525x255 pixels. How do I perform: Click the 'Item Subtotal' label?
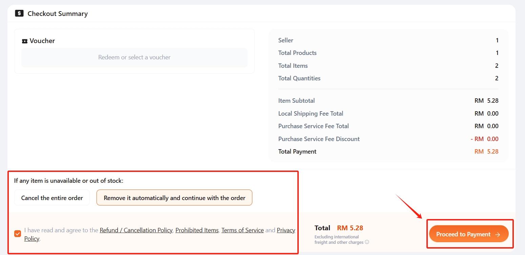click(x=296, y=101)
